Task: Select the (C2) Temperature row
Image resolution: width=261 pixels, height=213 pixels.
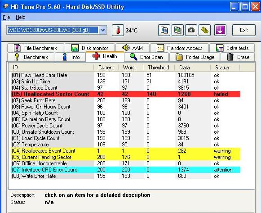Action: [x=125, y=145]
